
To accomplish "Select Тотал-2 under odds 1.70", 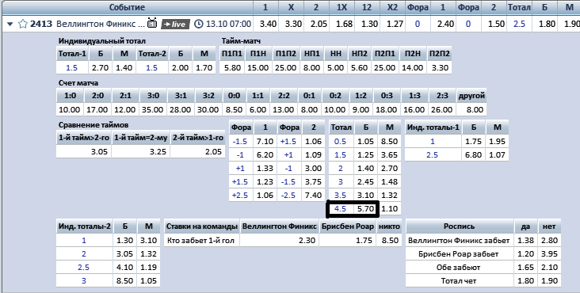I will 204,67.
